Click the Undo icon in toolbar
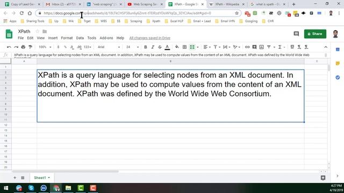344x193 pixels. tap(9, 47)
